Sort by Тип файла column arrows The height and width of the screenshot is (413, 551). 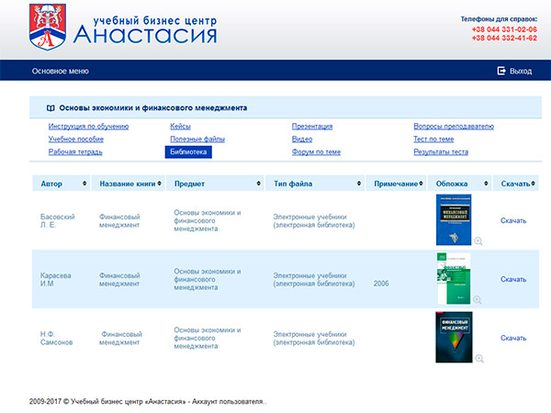click(362, 184)
